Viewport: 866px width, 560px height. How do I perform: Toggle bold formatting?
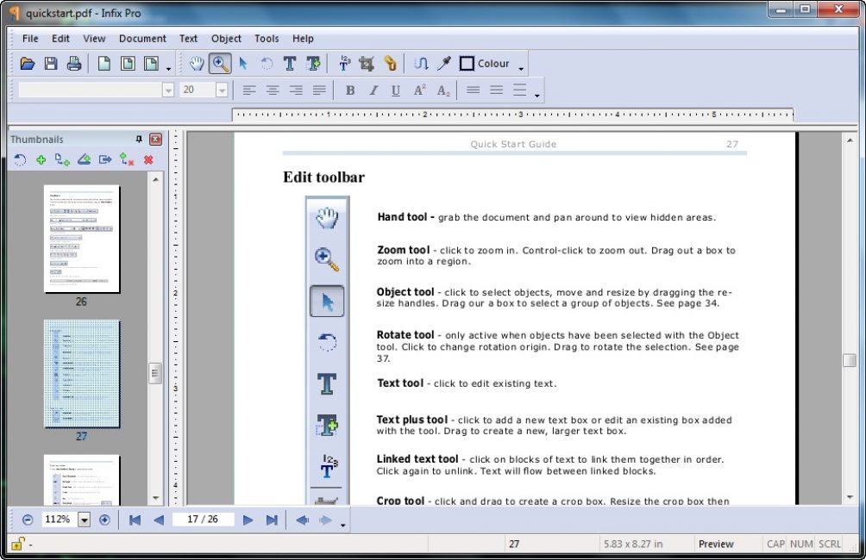click(349, 90)
